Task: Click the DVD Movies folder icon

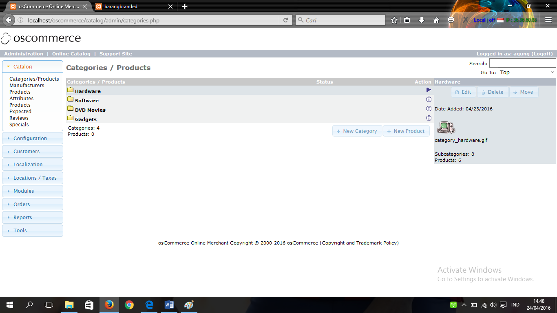Action: click(x=70, y=109)
